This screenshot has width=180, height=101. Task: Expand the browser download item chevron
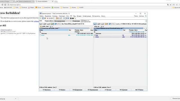pyautogui.click(x=16, y=98)
